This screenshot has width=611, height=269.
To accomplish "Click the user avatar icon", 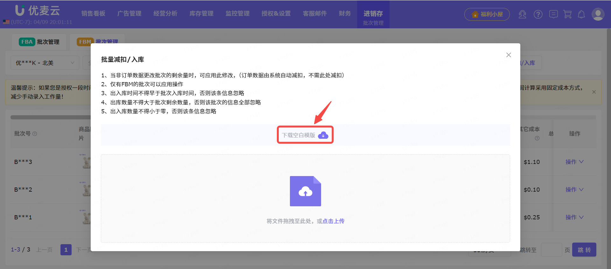I will pos(598,14).
